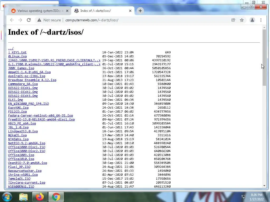The image size is (270, 202).
Task: Click the 4397320192 file size text
Action: 161,60
